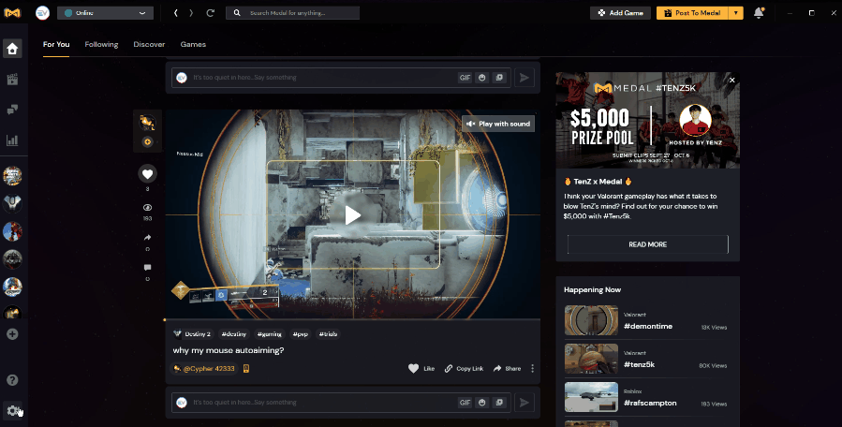The image size is (842, 427).
Task: Open the #rafscampton Roblox clip thumbnail
Action: (591, 397)
